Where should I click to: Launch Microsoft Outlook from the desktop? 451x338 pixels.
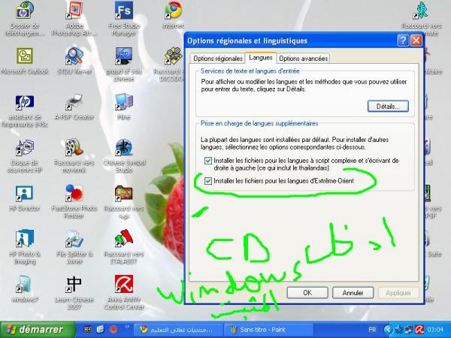[x=25, y=57]
